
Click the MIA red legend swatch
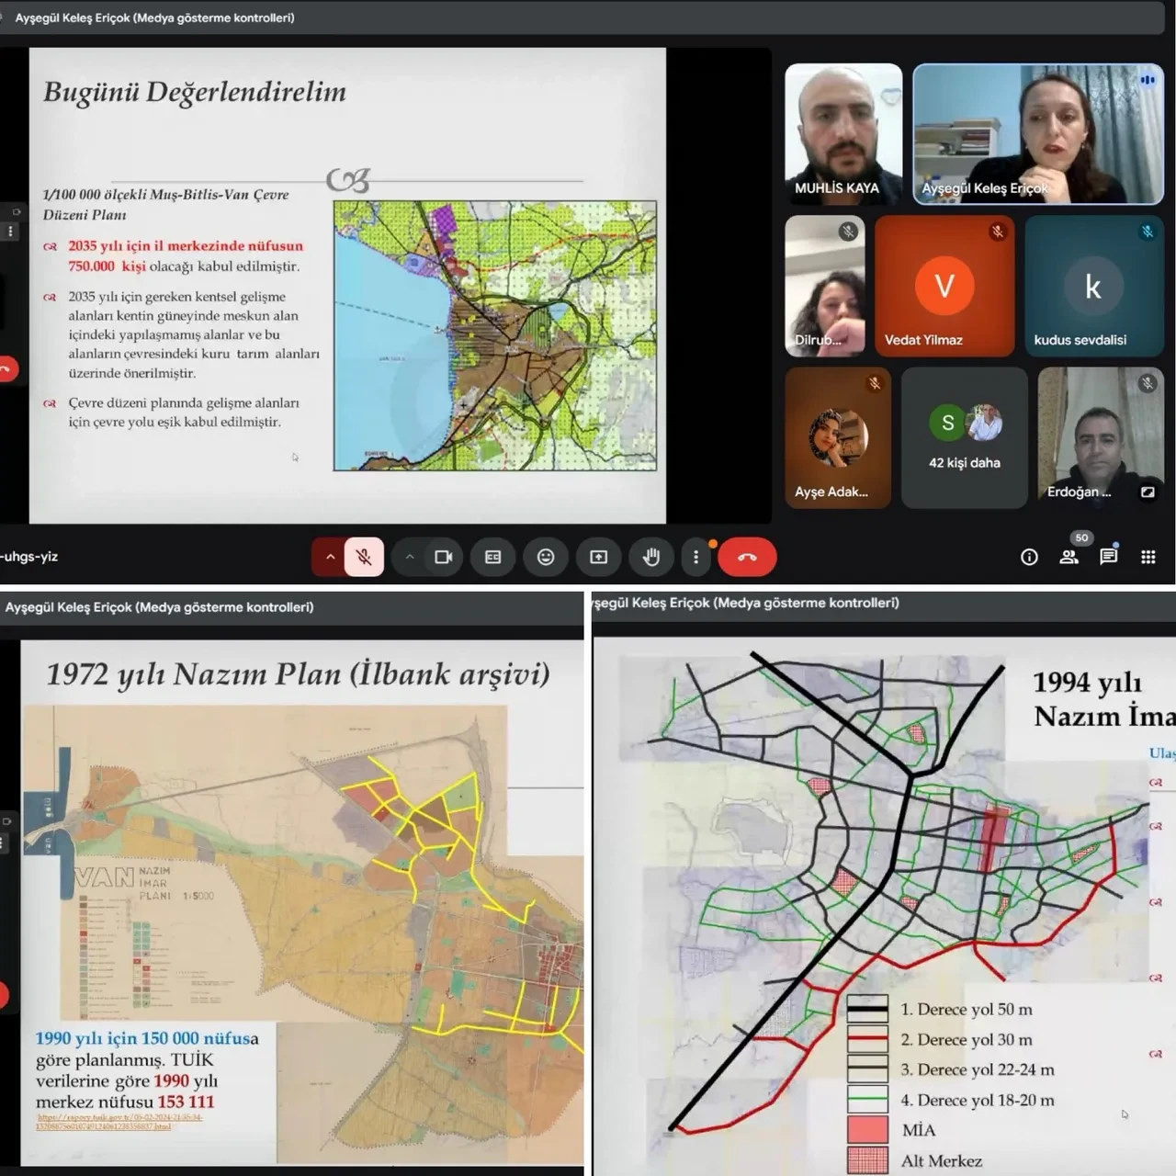tap(867, 1130)
